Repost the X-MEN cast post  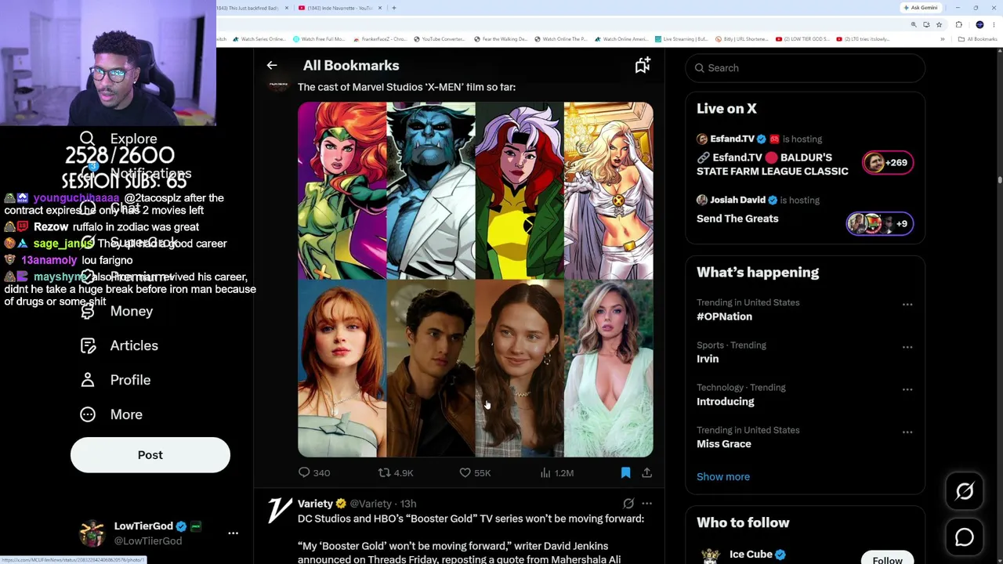(x=396, y=472)
